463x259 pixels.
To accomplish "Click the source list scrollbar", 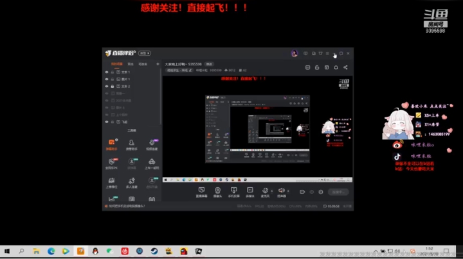I will coord(161,96).
